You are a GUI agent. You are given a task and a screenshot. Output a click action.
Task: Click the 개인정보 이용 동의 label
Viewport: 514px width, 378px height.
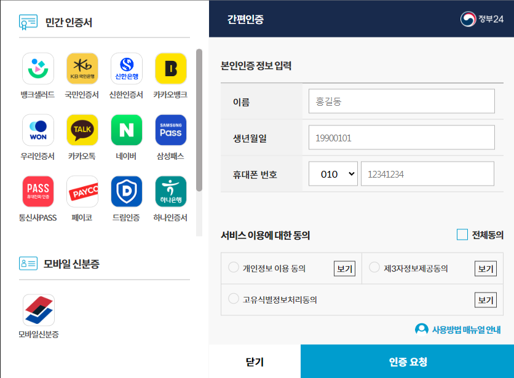274,269
